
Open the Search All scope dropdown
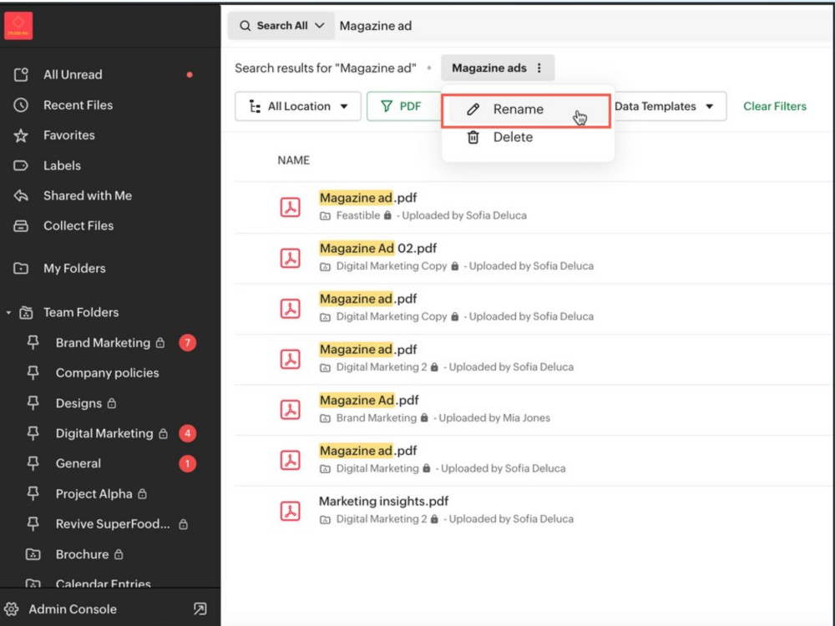(281, 26)
